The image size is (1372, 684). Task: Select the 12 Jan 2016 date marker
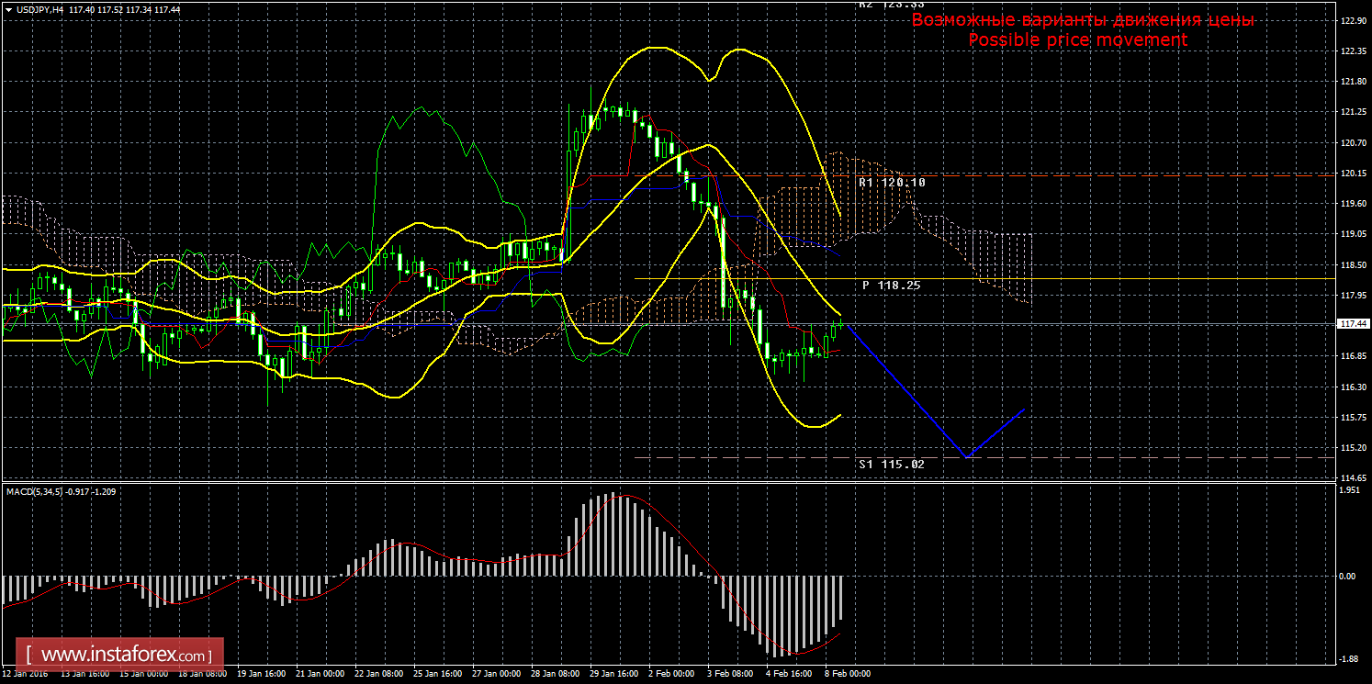pos(26,673)
